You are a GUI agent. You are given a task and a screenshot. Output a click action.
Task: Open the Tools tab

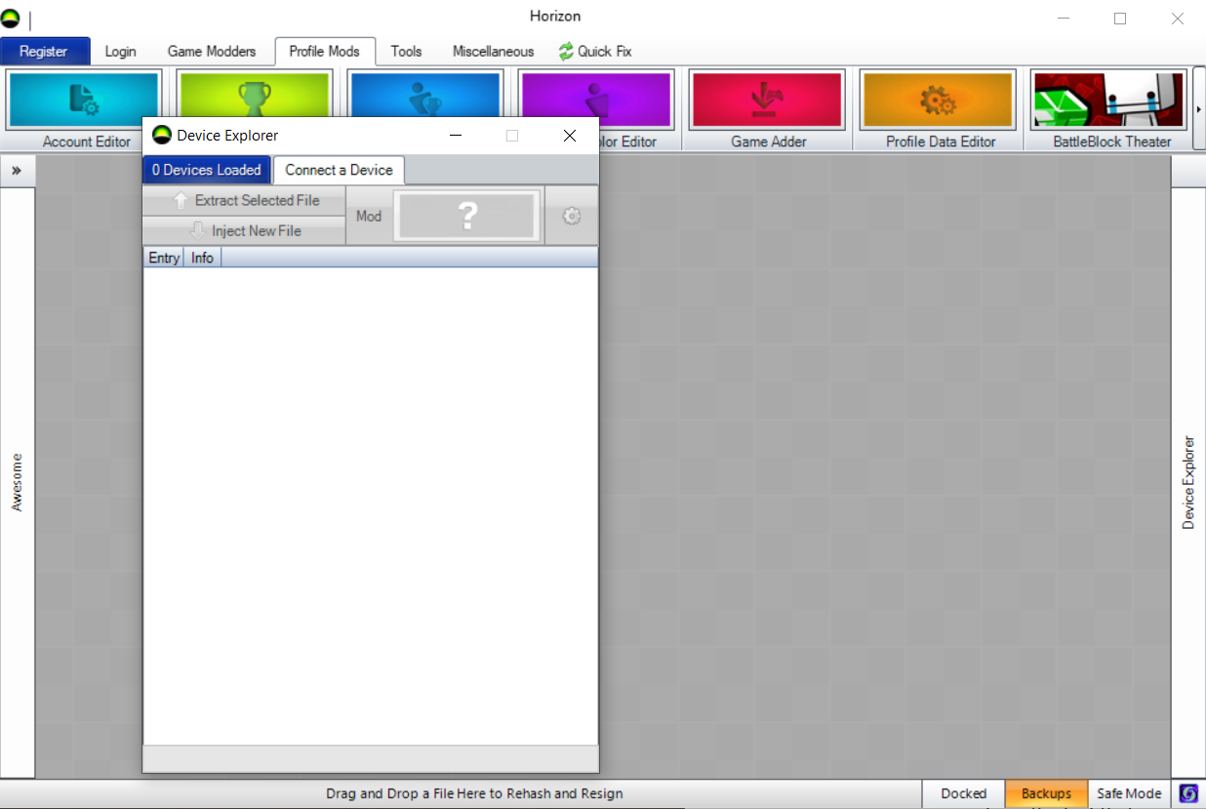(406, 52)
